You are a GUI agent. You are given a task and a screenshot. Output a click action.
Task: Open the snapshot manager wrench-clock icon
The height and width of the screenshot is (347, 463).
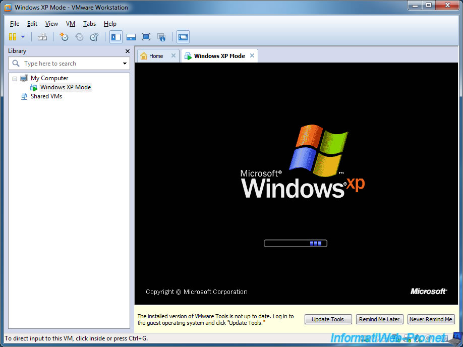[94, 37]
